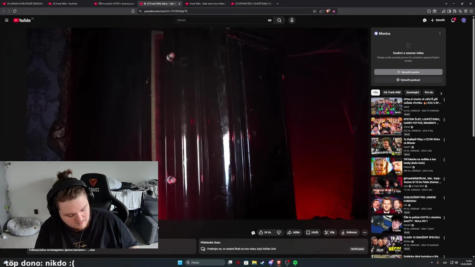Download the video via Stáhnout
This screenshot has width=475, height=267.
349,233
